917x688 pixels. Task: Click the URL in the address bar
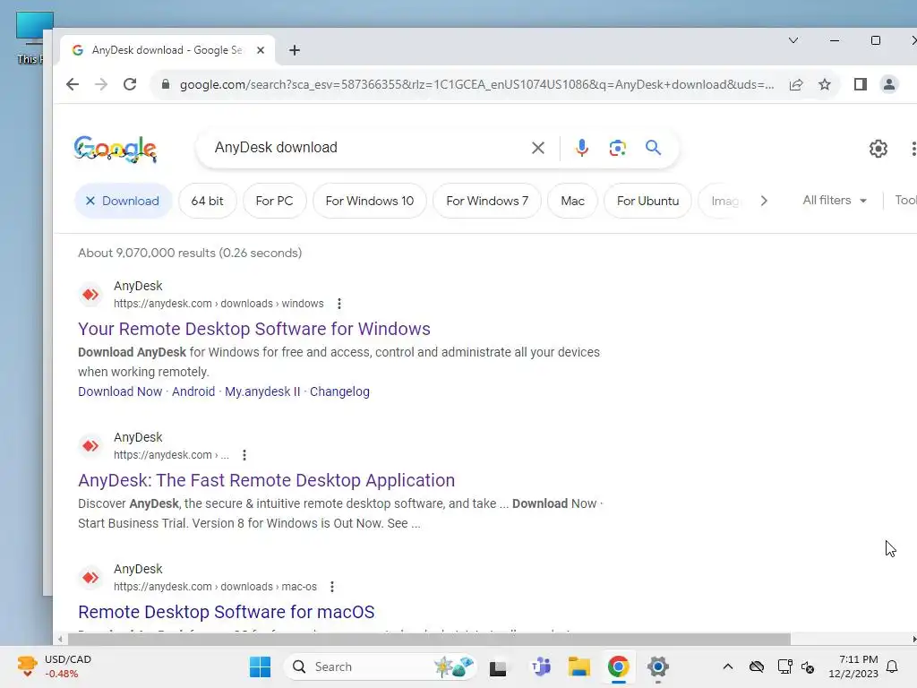[476, 85]
